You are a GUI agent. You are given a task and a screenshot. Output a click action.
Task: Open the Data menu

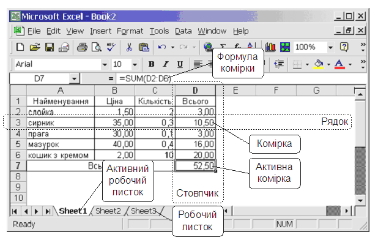click(x=183, y=31)
